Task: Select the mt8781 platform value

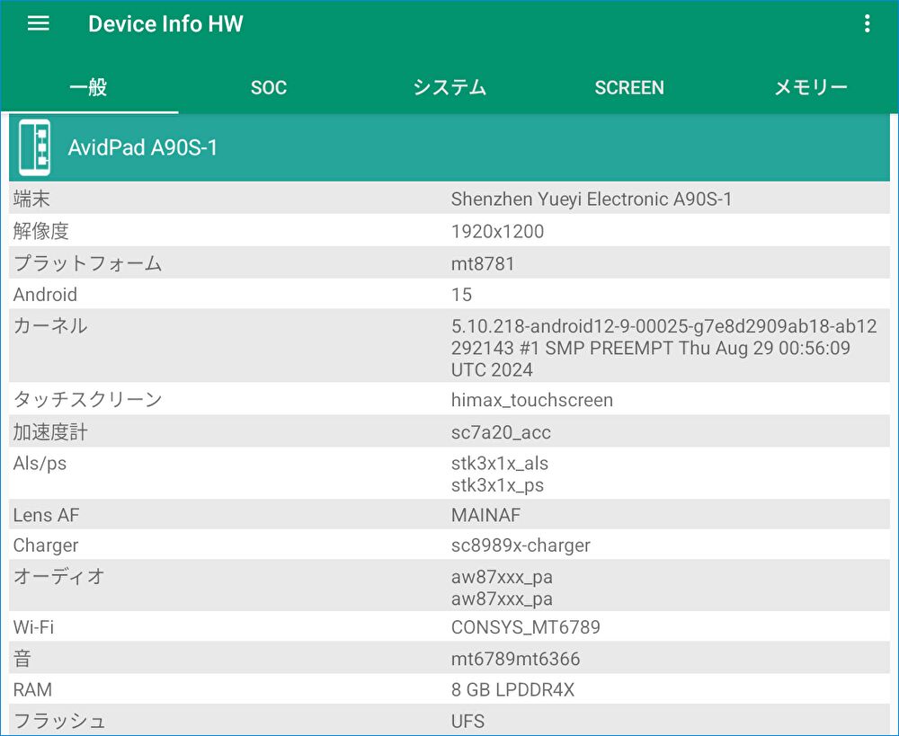Action: pyautogui.click(x=483, y=263)
